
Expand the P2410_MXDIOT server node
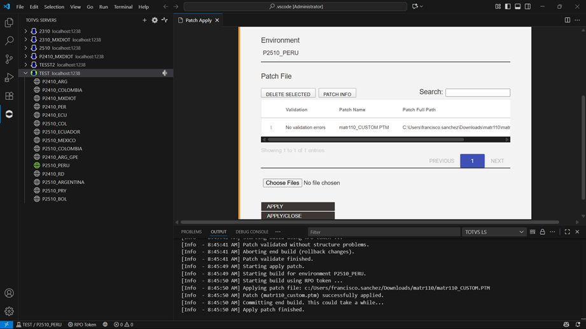[26, 57]
